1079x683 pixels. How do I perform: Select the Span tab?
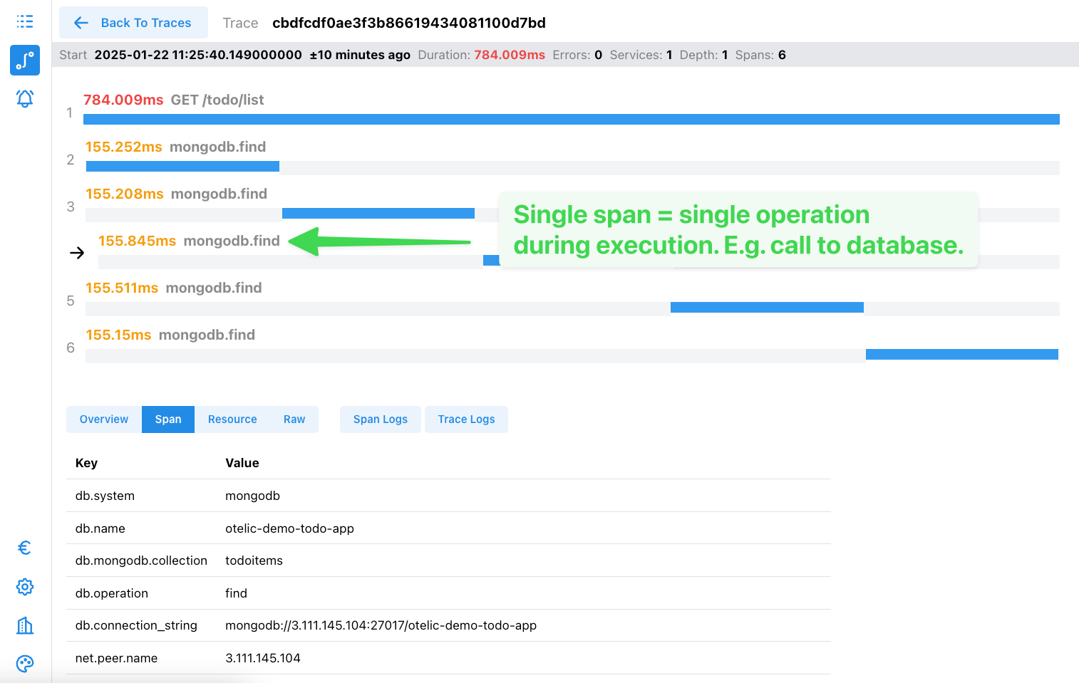[x=168, y=419]
